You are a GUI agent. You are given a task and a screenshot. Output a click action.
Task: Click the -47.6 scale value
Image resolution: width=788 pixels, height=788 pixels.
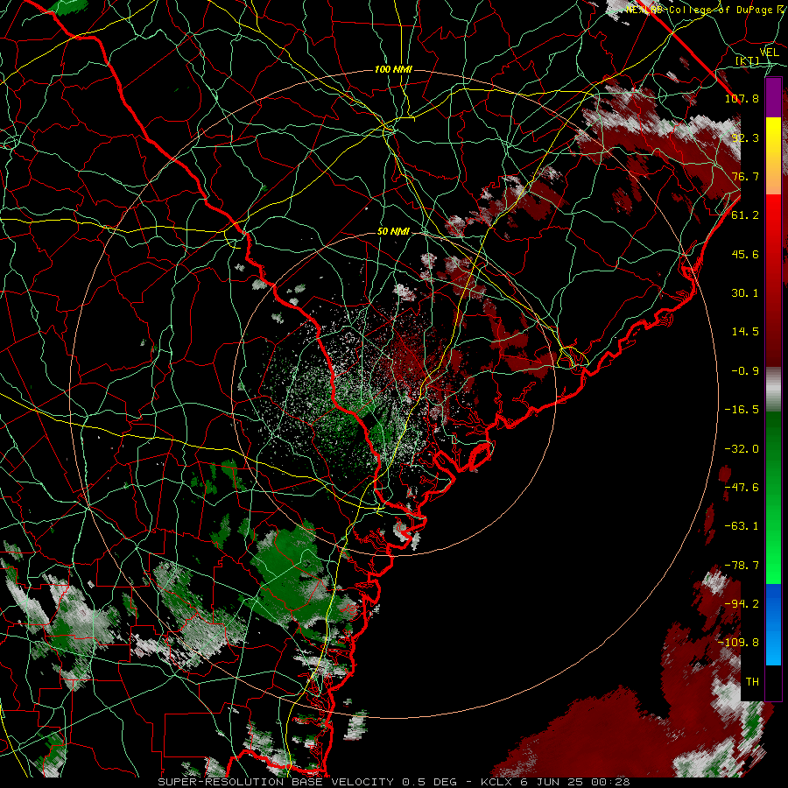point(742,488)
